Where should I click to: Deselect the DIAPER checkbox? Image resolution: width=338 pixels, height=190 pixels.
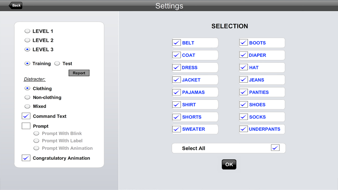click(243, 55)
